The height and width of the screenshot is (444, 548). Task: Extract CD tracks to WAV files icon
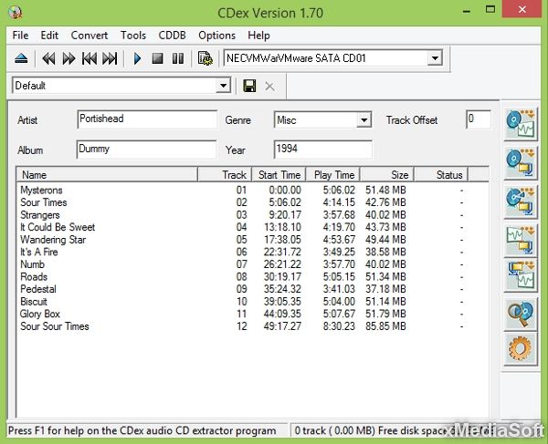(x=521, y=124)
